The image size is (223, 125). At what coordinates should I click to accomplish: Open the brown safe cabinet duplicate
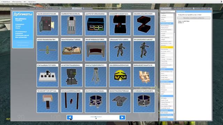(x=47, y=24)
